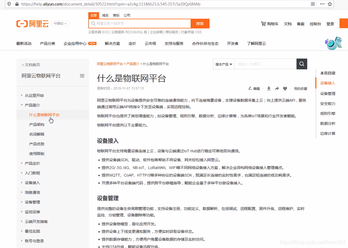Click the 文档 header link
This screenshot has height=248, width=348.
(288, 24)
